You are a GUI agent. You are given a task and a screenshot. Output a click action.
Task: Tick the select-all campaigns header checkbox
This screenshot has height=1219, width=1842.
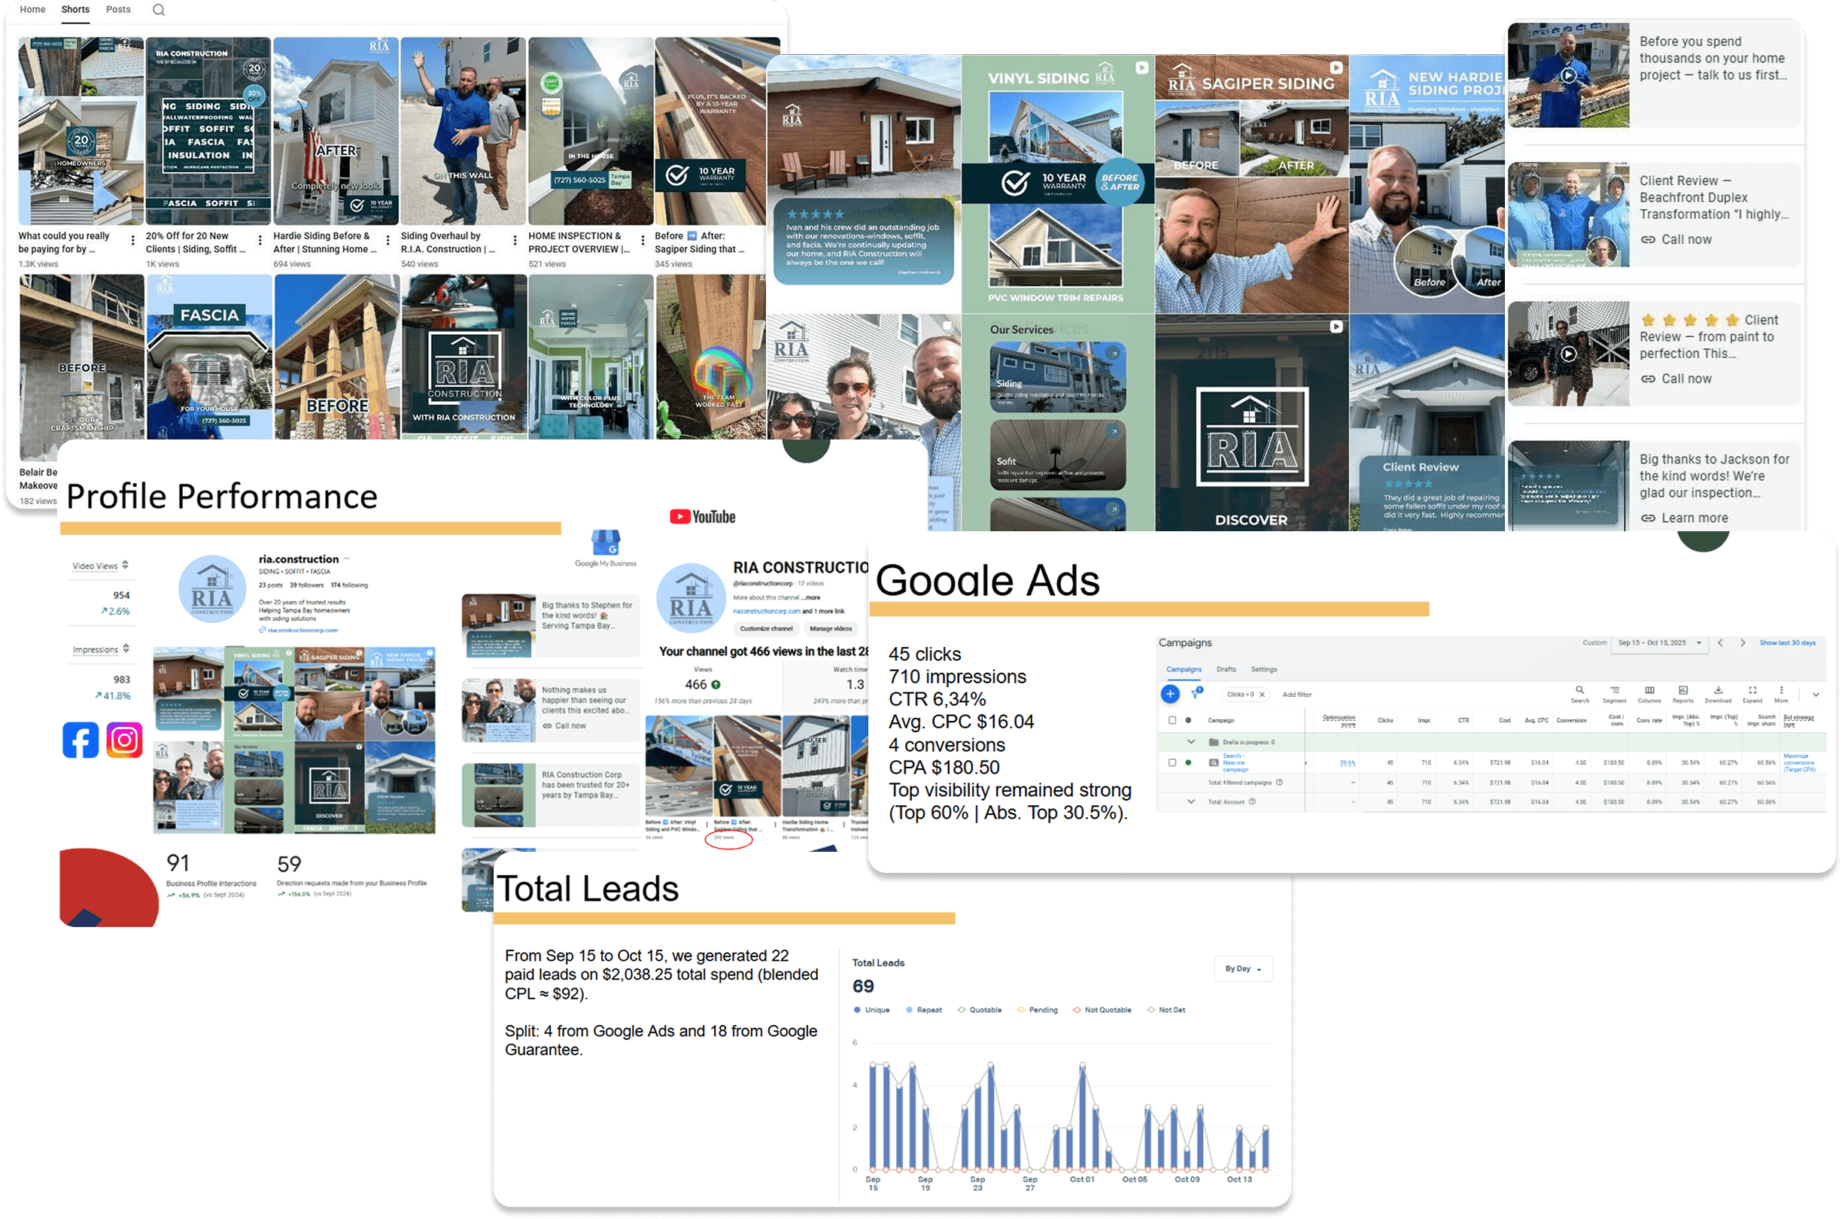[x=1172, y=720]
